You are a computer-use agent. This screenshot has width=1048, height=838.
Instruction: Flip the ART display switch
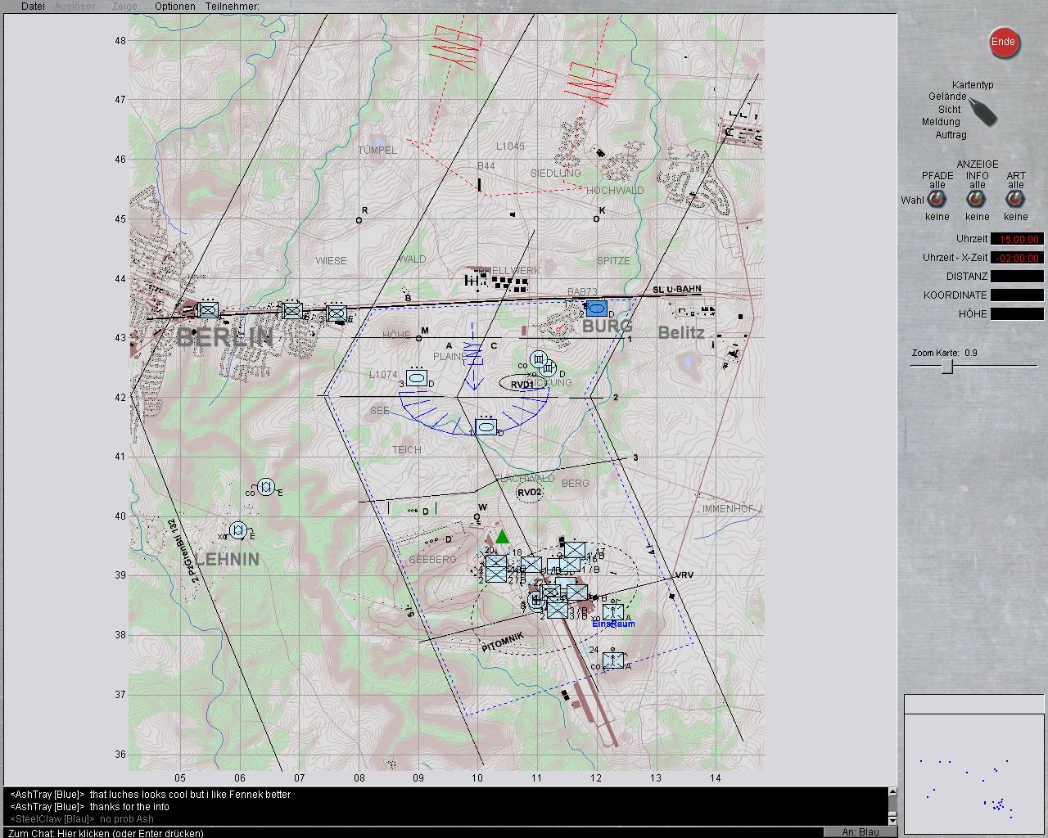coord(1016,200)
